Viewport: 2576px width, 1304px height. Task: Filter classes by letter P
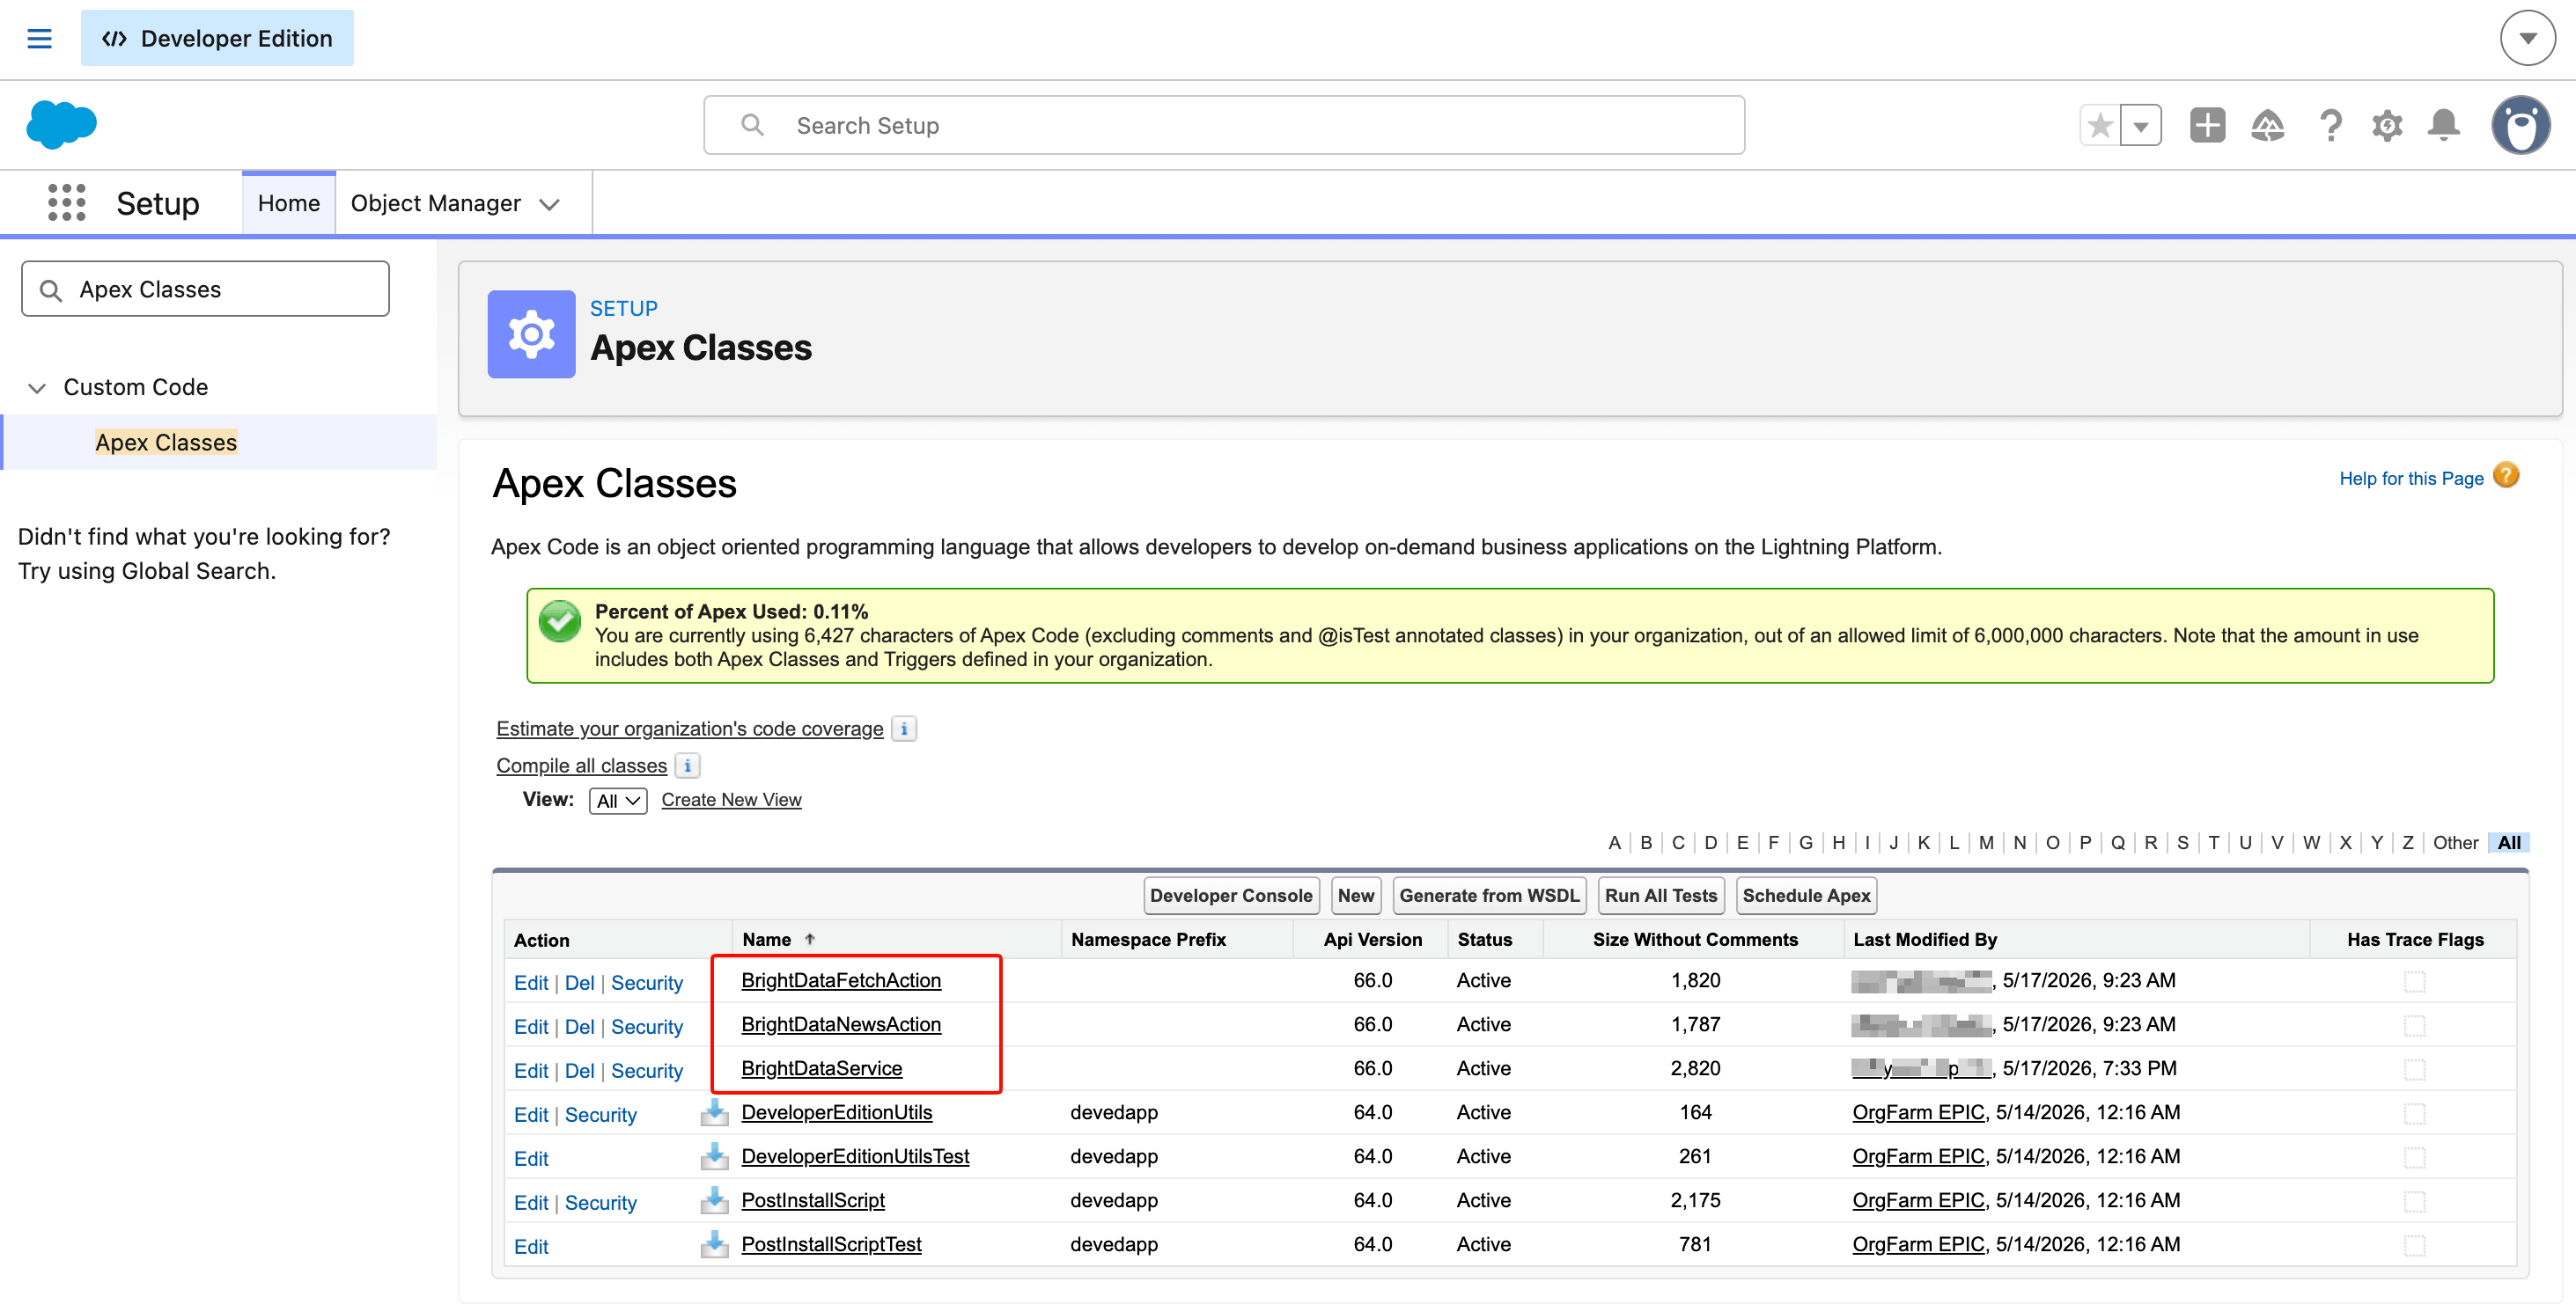pyautogui.click(x=2085, y=842)
